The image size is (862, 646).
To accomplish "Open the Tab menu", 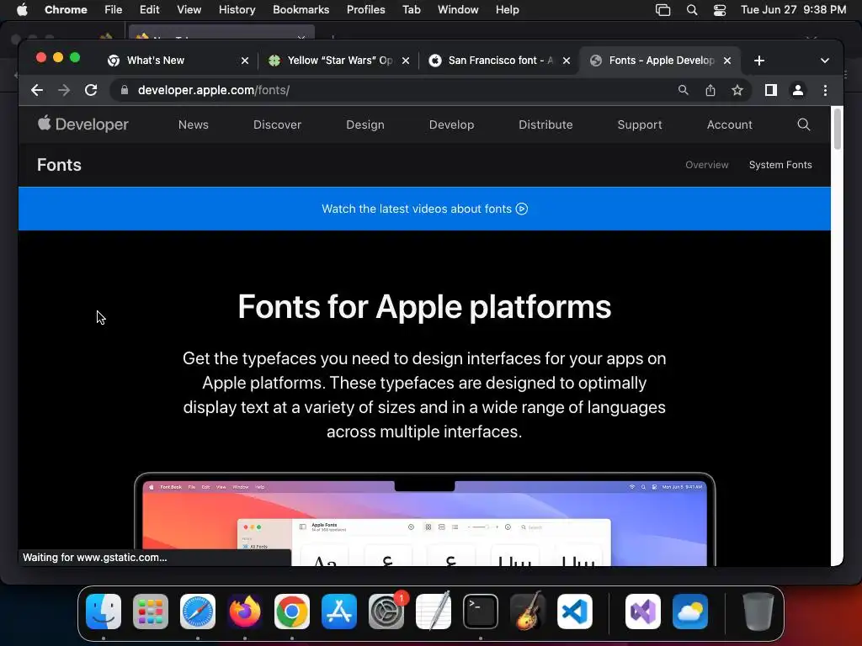I will [x=411, y=10].
